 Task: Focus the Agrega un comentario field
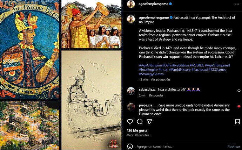point(181,146)
